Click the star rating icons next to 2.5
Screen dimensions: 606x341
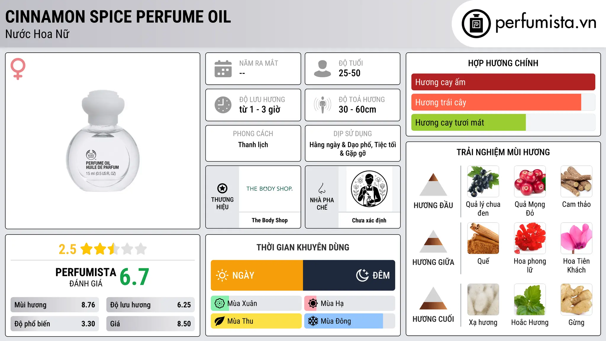coord(114,249)
